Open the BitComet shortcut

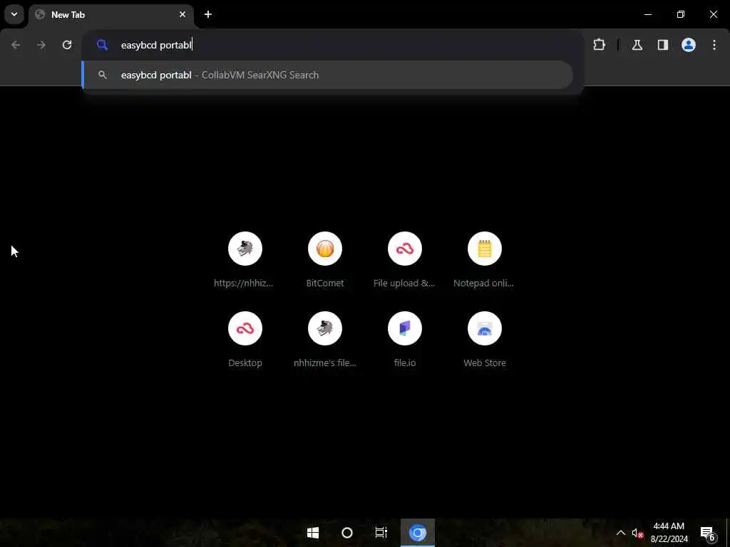[x=325, y=259]
